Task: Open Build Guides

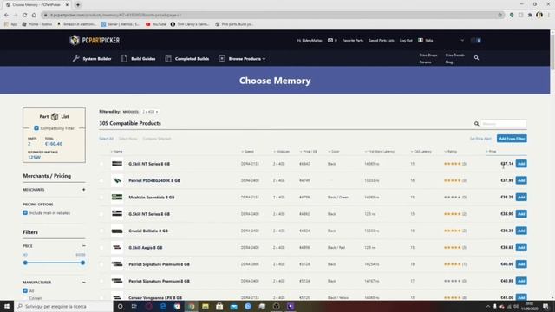Action: pyautogui.click(x=139, y=59)
